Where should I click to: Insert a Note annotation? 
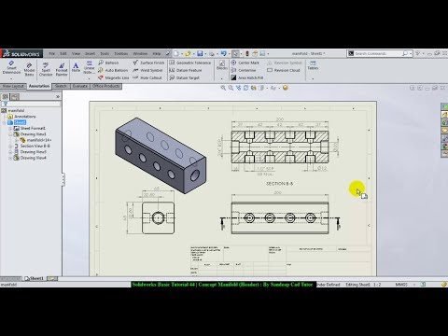coord(76,67)
